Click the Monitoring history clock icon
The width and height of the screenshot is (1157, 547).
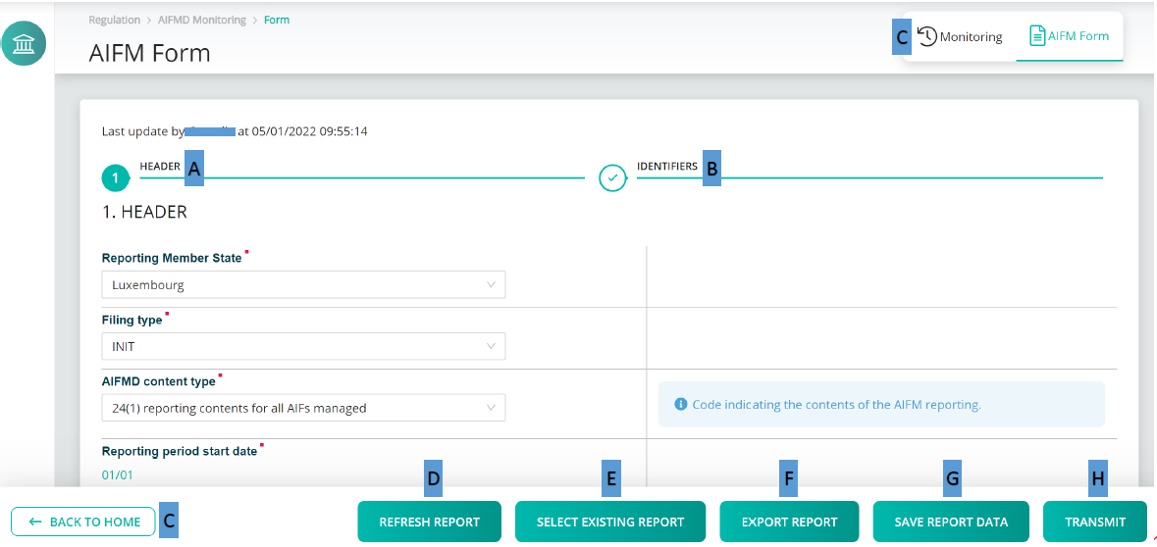point(926,36)
